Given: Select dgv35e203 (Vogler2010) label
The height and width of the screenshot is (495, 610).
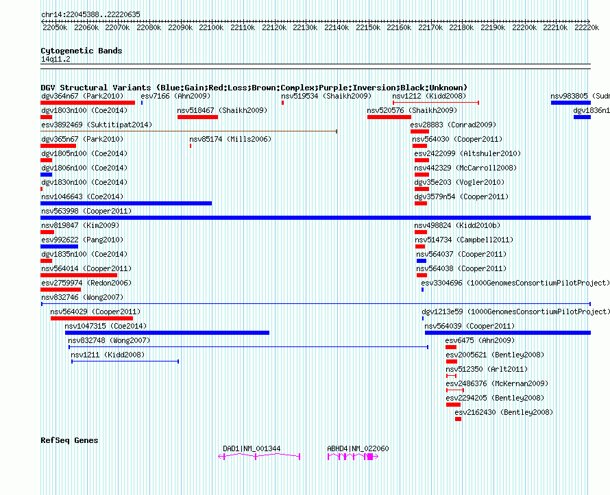Looking at the screenshot, I should coord(459,182).
